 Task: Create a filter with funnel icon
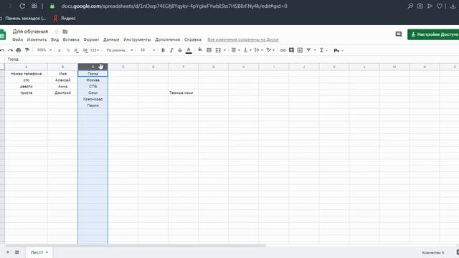point(308,50)
